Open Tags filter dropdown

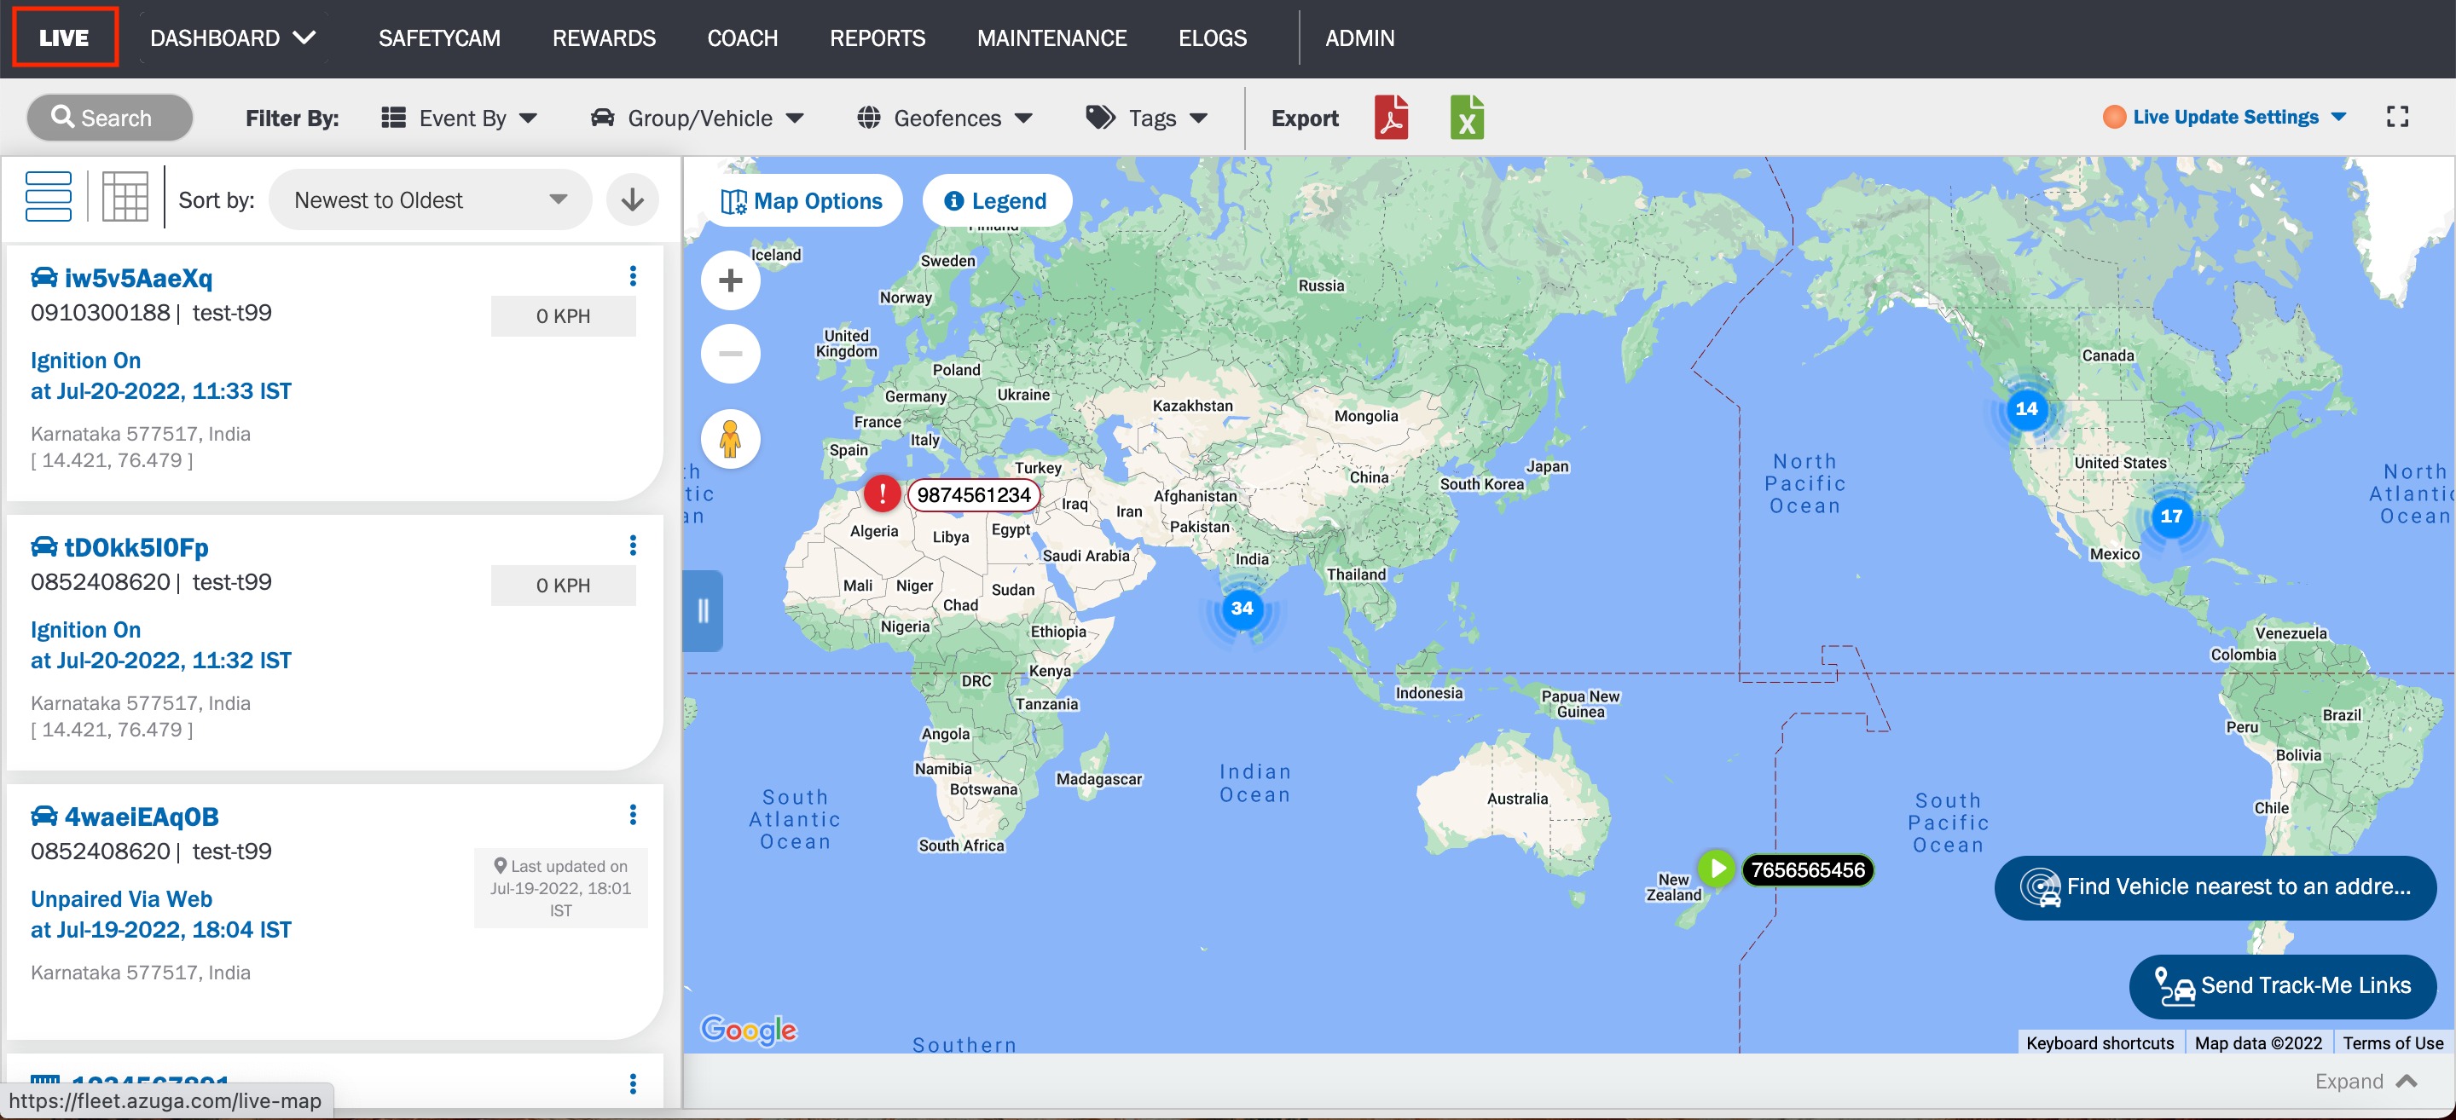tap(1147, 118)
